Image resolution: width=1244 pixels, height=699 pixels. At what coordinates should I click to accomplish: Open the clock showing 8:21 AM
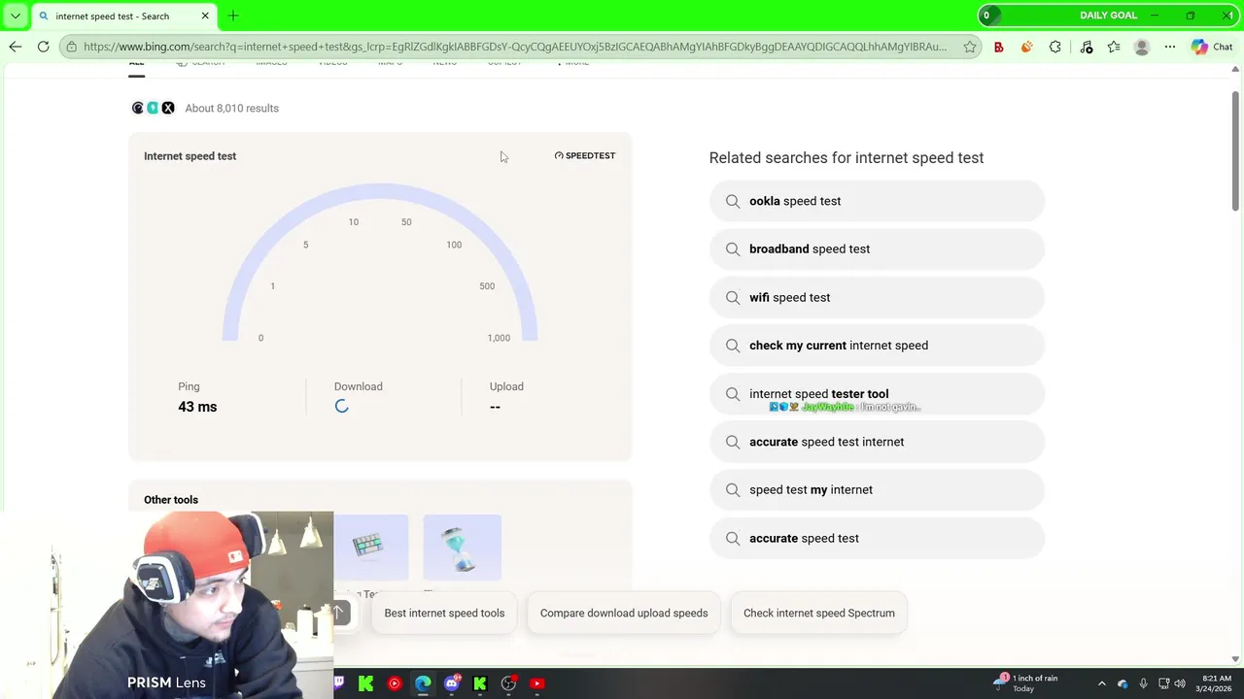(x=1216, y=683)
